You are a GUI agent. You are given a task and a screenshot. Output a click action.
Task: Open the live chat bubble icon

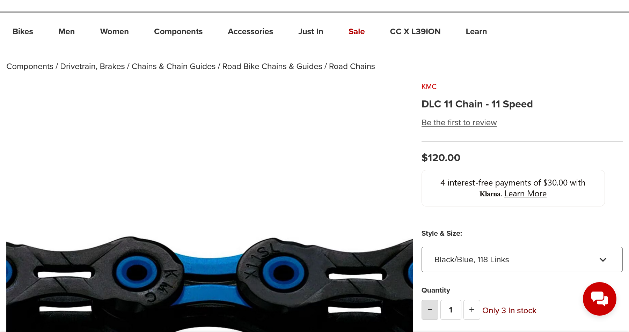[599, 299]
